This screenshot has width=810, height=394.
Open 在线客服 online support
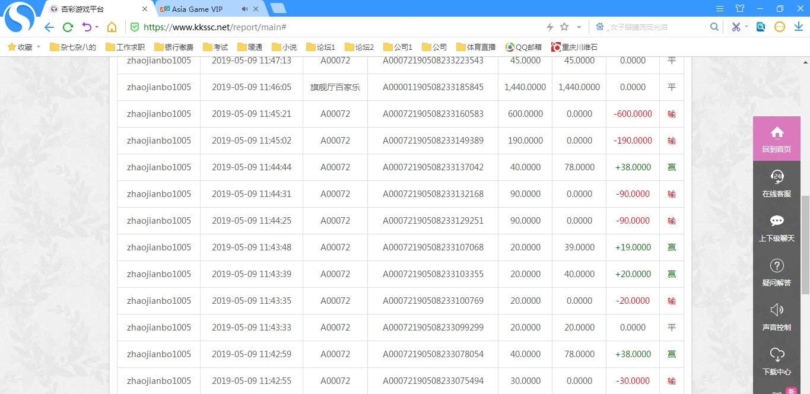(x=777, y=183)
